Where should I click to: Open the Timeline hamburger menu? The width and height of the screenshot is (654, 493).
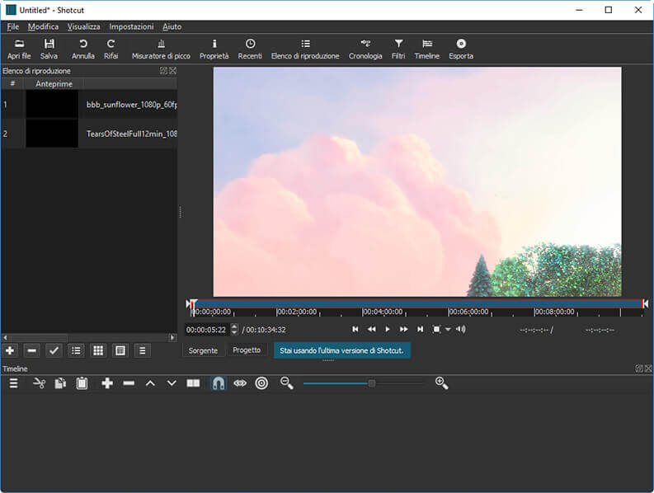click(14, 383)
